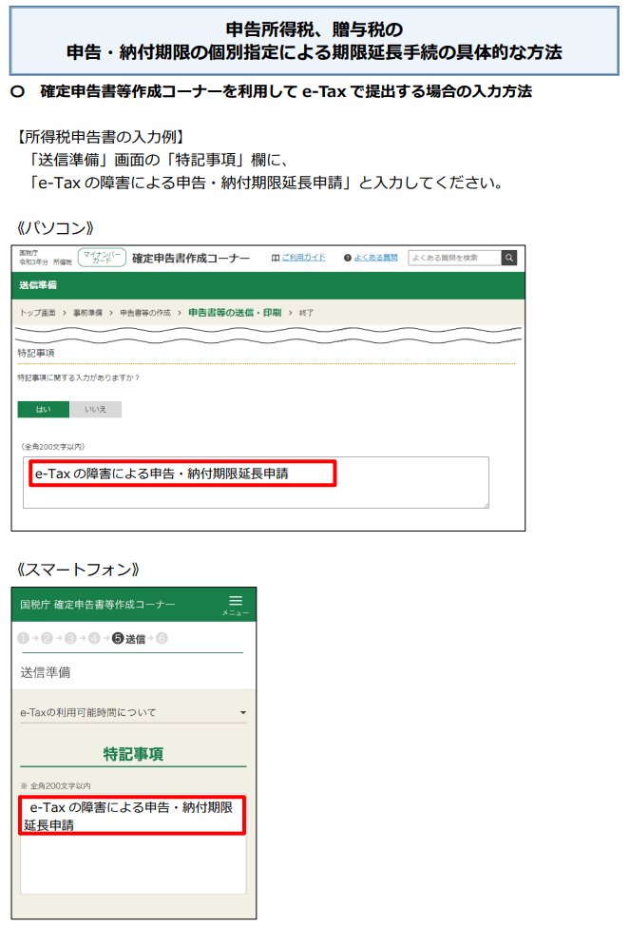The image size is (630, 928).
Task: Click the （全角200文字以内） note in PC view
Action: (53, 447)
